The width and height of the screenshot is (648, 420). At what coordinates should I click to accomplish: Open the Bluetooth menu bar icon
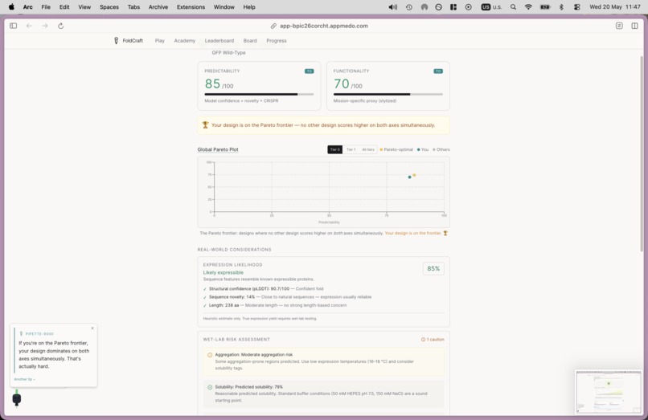tap(561, 7)
